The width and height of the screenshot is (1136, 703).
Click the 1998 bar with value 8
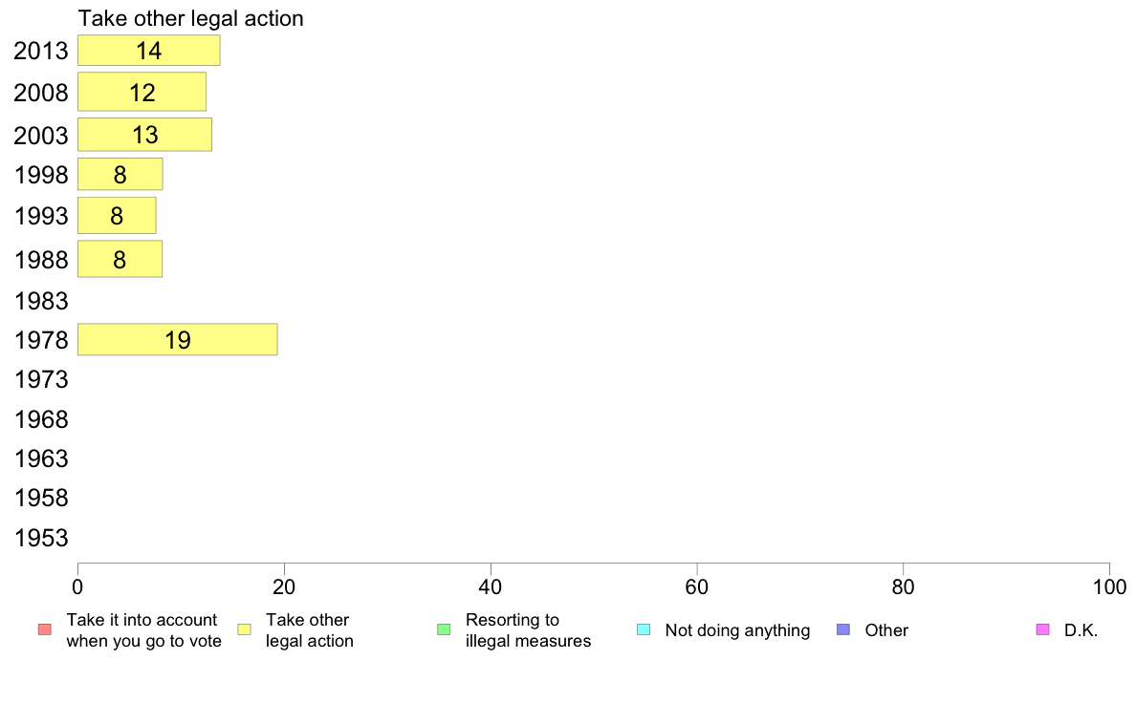(120, 175)
